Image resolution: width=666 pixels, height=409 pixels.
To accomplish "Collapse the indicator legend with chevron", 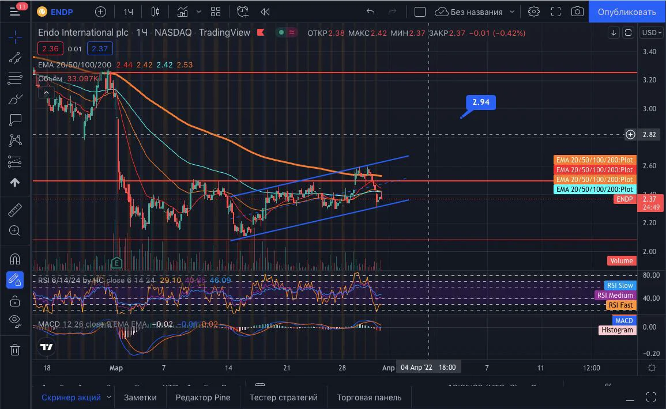I will pyautogui.click(x=46, y=93).
